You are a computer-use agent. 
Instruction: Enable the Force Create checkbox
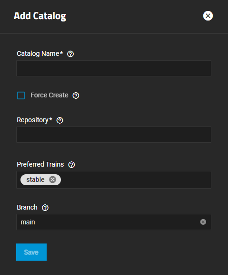[x=21, y=95]
